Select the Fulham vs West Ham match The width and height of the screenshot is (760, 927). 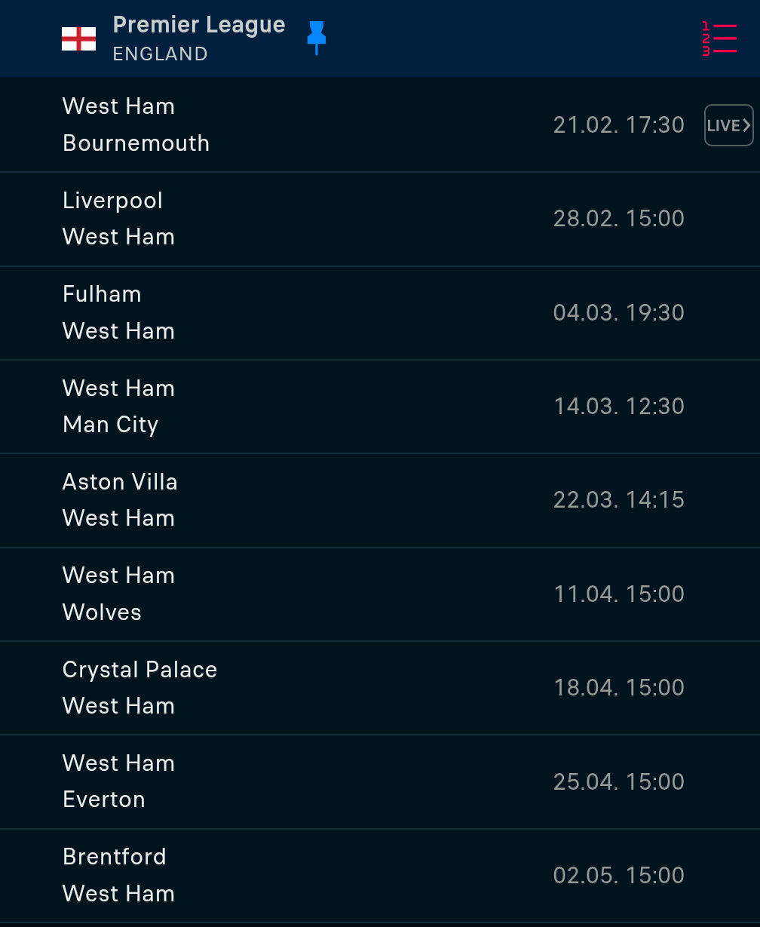pos(380,312)
